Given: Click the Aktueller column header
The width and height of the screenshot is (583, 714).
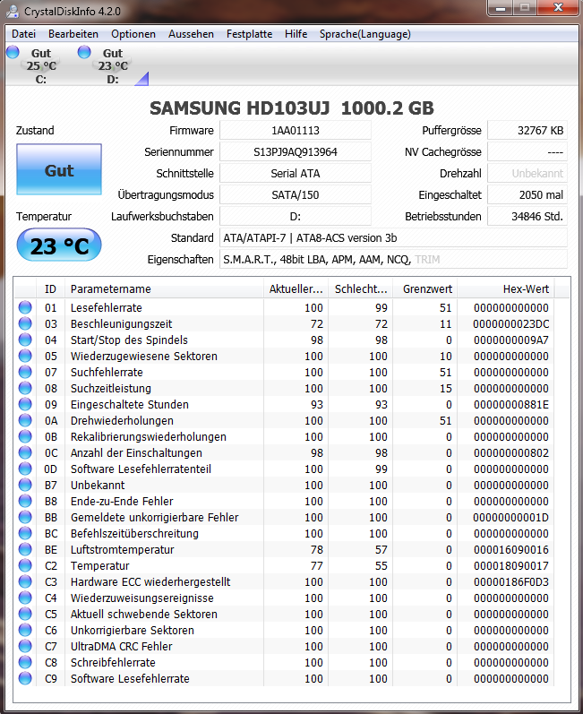Looking at the screenshot, I should coord(296,288).
